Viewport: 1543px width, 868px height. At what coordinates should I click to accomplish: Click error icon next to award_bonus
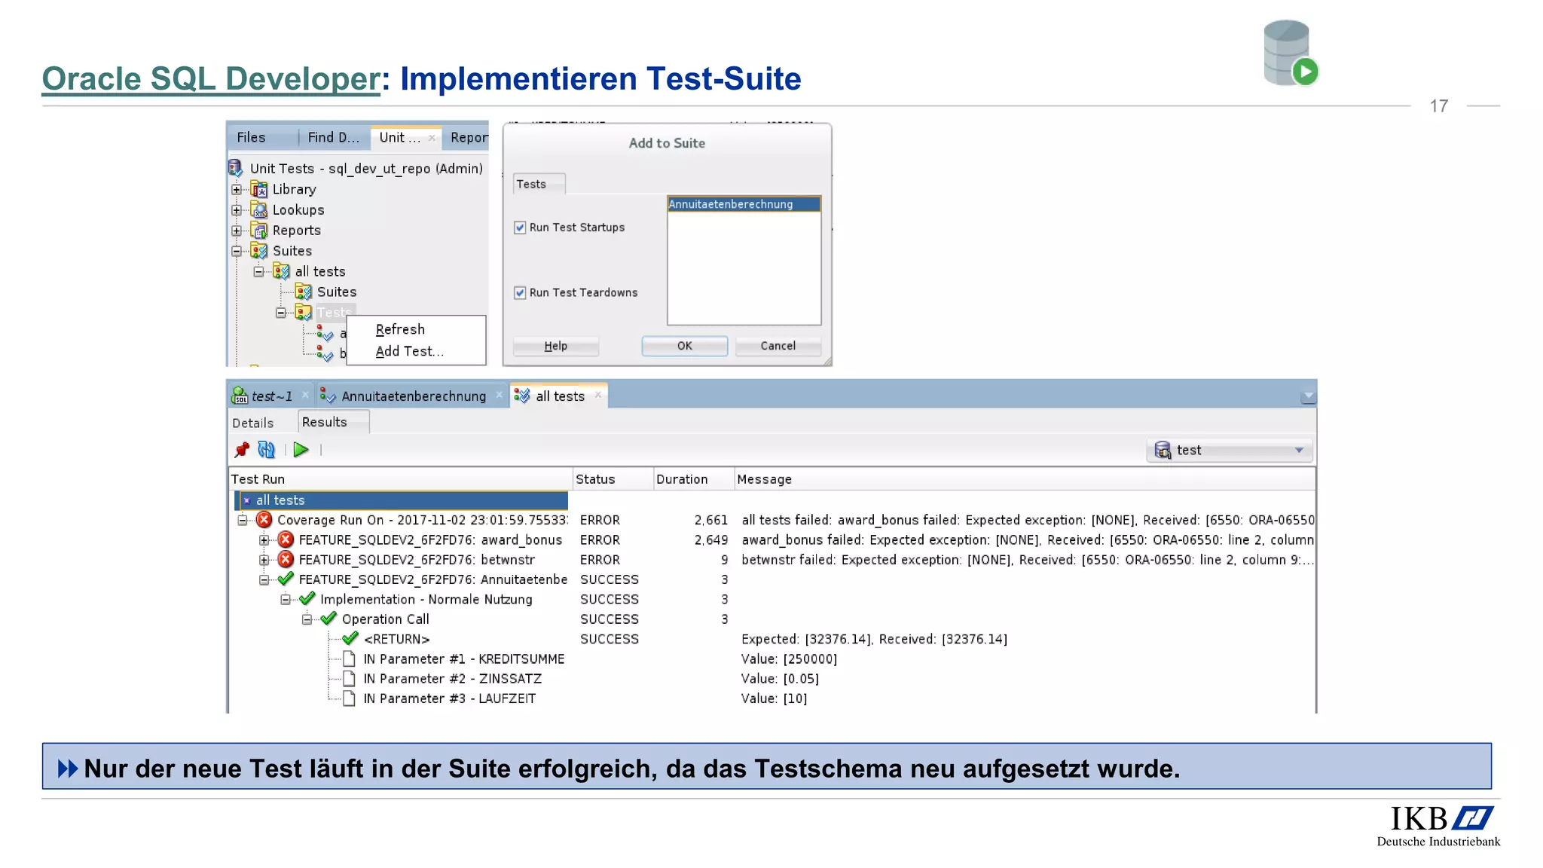(x=286, y=539)
